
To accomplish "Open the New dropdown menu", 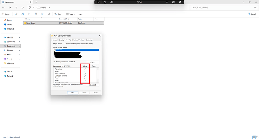I will click(x=6, y=14).
